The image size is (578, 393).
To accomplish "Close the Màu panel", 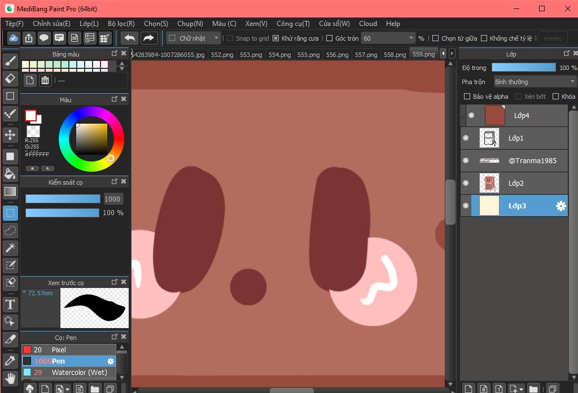I will point(124,99).
